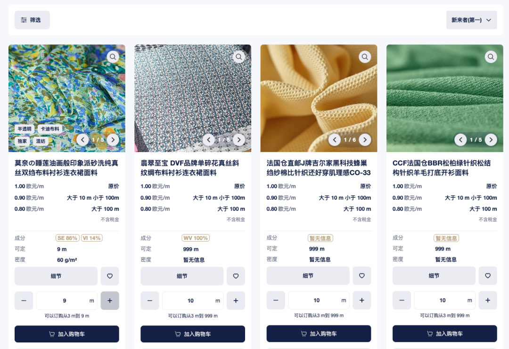
Task: Show previous image of DVF floral silk
Action: coord(208,140)
